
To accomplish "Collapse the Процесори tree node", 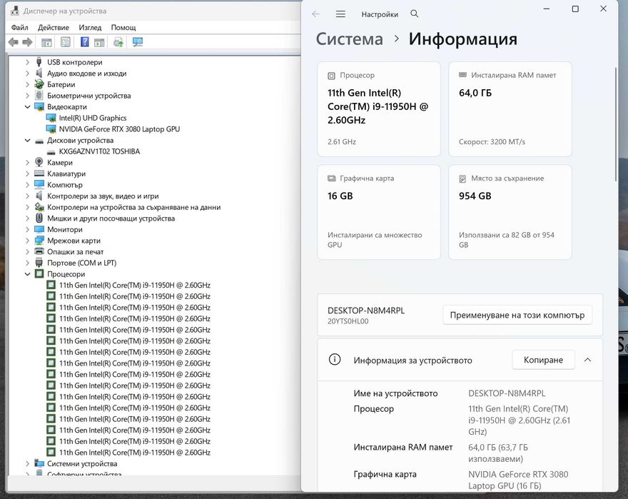I will (27, 273).
